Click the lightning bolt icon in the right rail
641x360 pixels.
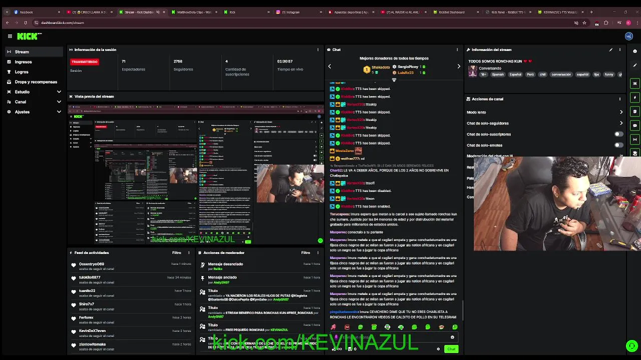pyautogui.click(x=635, y=97)
